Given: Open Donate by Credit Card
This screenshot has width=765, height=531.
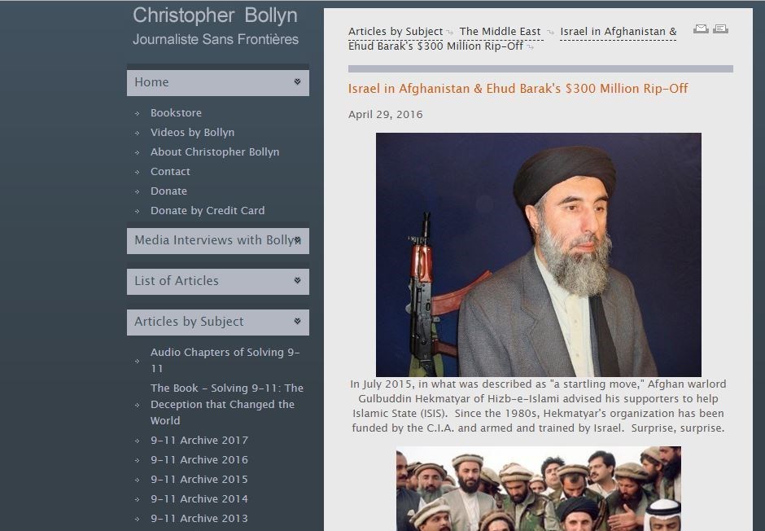Looking at the screenshot, I should click(x=208, y=210).
